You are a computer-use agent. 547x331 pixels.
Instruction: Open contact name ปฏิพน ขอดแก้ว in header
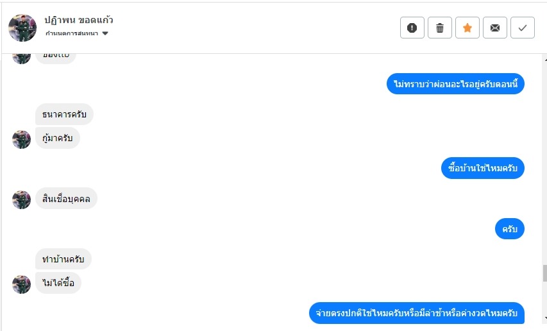click(x=79, y=20)
